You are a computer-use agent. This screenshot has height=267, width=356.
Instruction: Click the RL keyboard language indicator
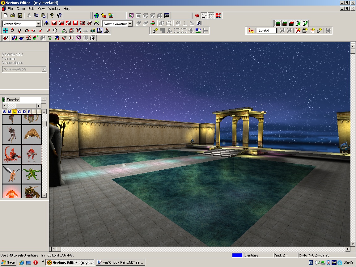(311, 263)
